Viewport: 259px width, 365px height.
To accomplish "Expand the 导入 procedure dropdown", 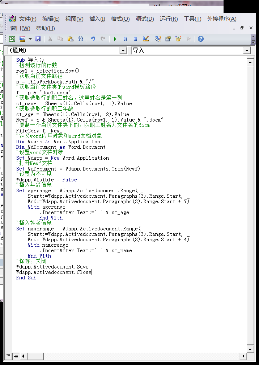I will [247, 51].
